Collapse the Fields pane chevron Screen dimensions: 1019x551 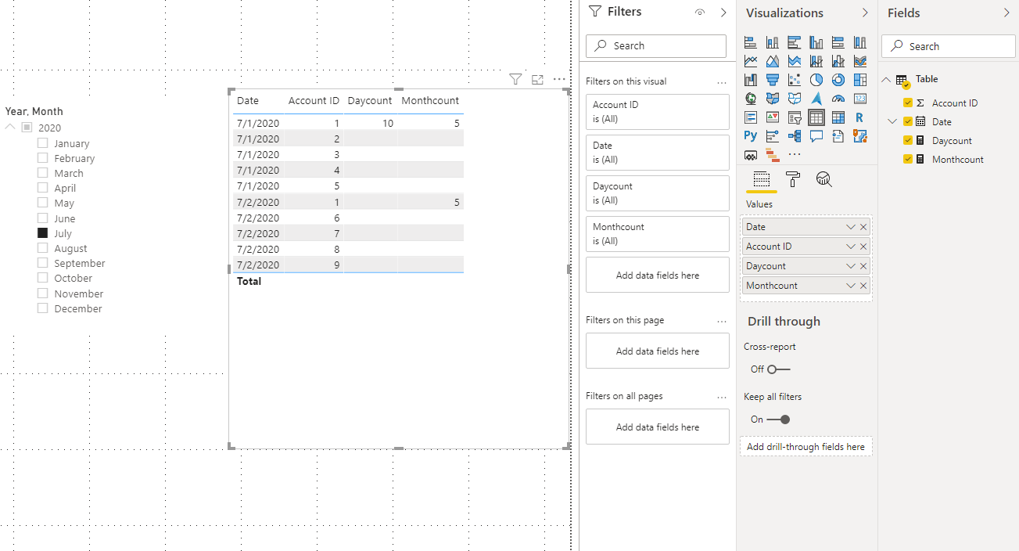coord(1006,13)
